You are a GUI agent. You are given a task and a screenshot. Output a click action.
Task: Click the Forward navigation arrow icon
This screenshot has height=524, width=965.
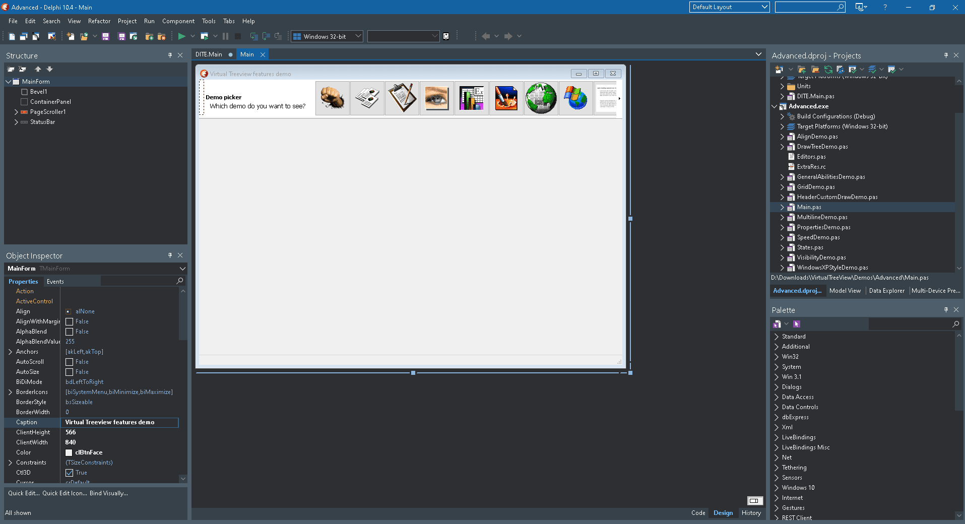pyautogui.click(x=508, y=36)
